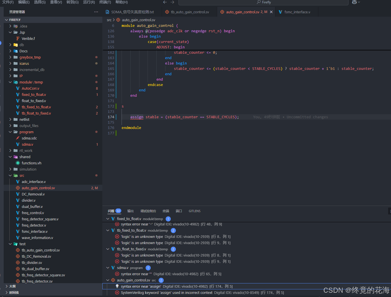Click the Docs folder icon
Image resolution: width=391 pixels, height=297 pixels.
pos(16,51)
